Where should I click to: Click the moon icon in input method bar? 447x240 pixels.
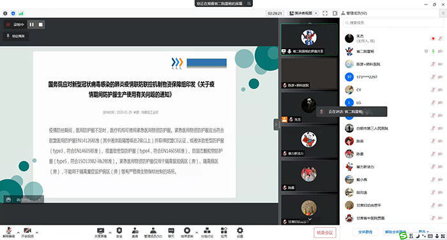(x=418, y=236)
